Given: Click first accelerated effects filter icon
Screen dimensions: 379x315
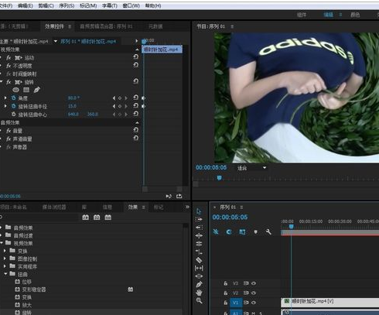Looking at the screenshot, I should tap(86, 217).
